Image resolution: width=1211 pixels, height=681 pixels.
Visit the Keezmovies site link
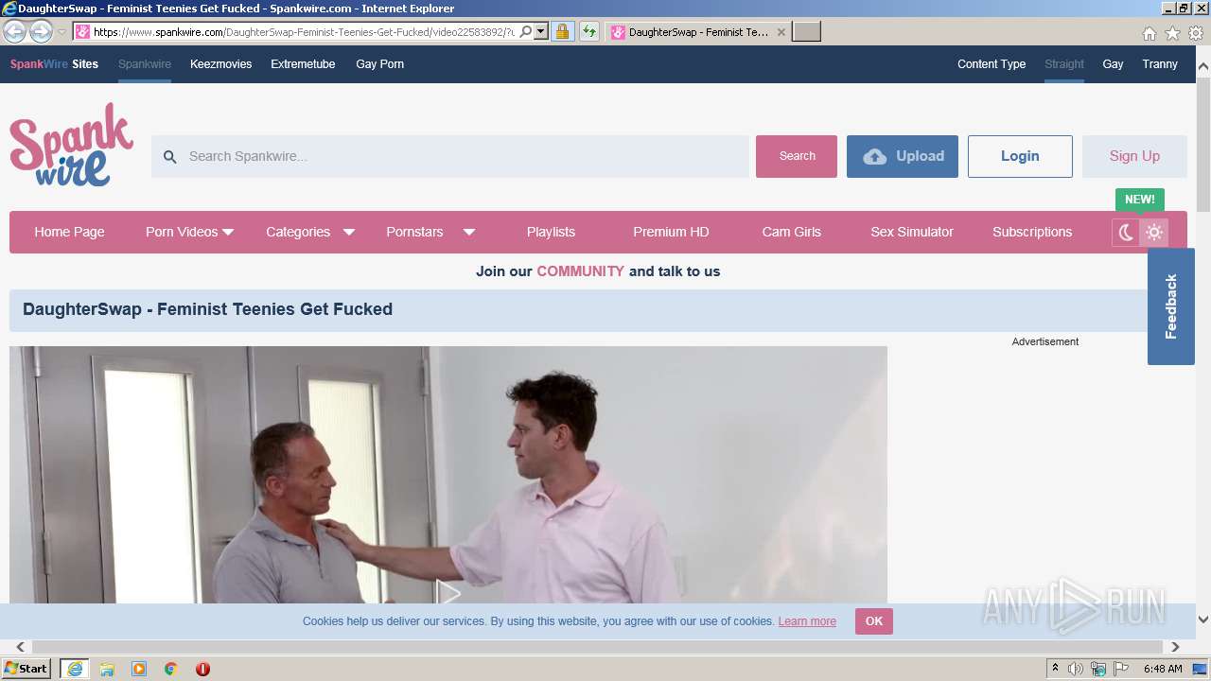(x=220, y=64)
